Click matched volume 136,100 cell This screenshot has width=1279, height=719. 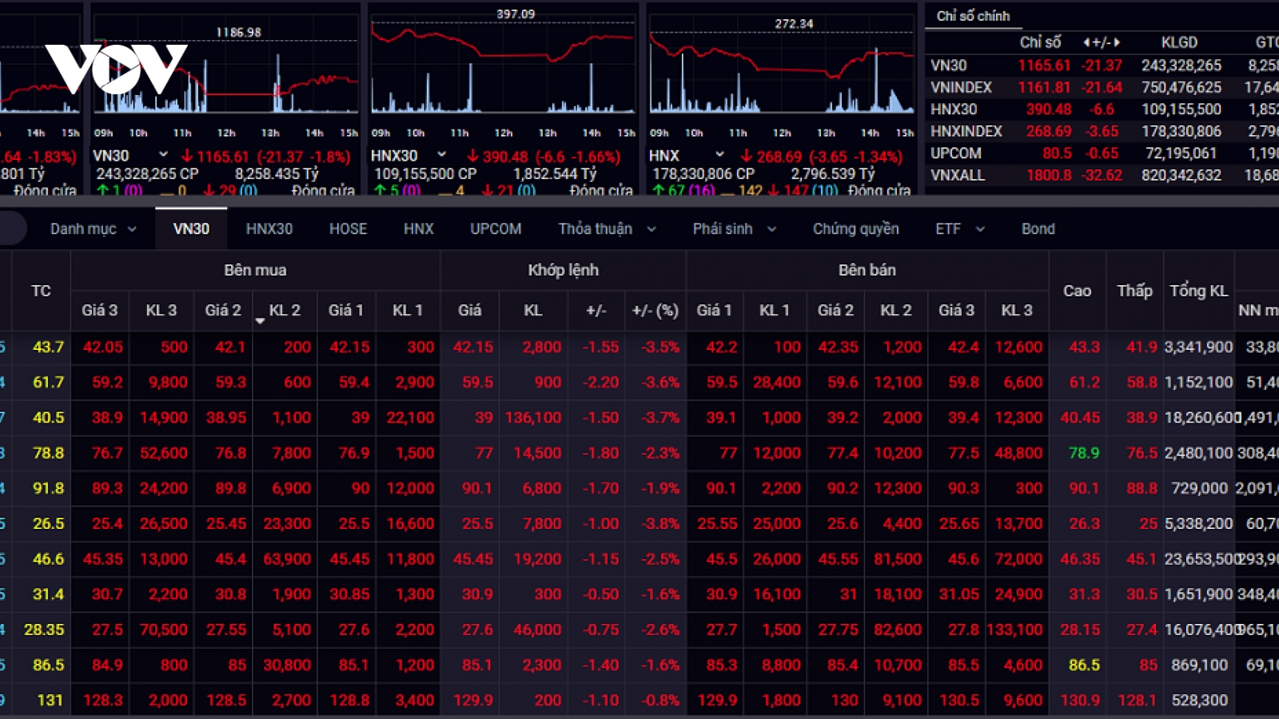pos(533,417)
